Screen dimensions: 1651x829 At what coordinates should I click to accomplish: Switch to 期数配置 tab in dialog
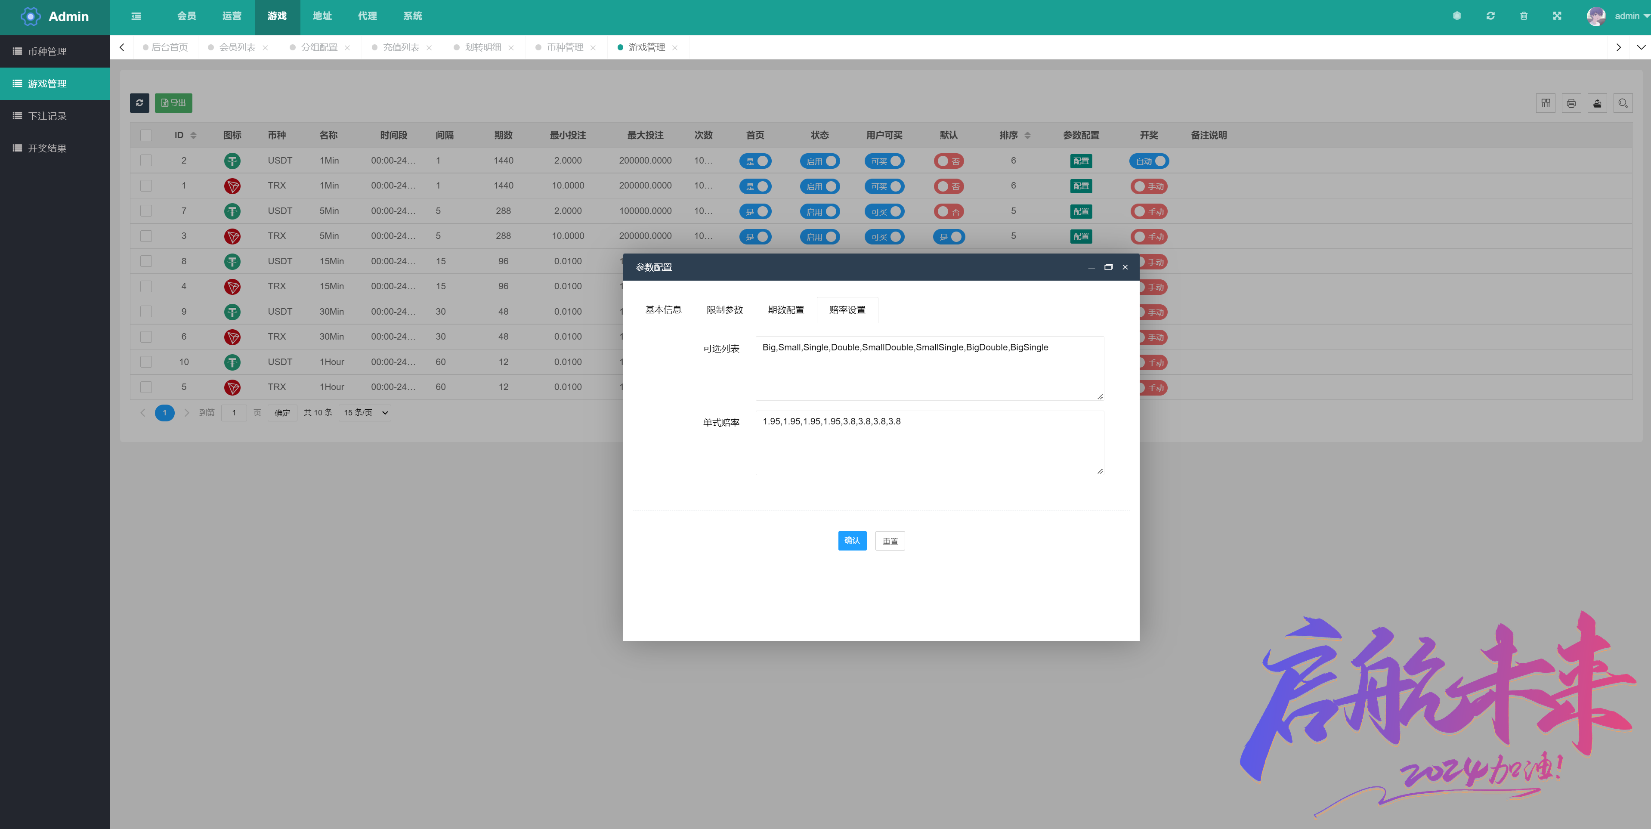point(786,309)
